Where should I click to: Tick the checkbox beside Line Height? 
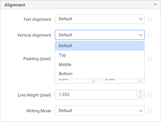pyautogui.click(x=150, y=95)
